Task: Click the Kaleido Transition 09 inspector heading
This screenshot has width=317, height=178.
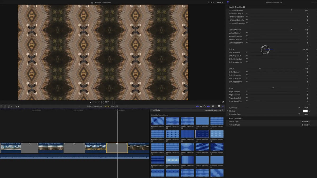Action: point(237,7)
